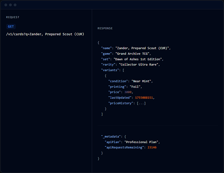Select the value "Near Mint"
Viewport: 224px width, 173px height.
141,81
